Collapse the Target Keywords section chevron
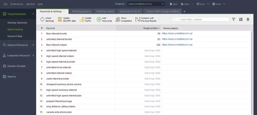 (x=33, y=14)
